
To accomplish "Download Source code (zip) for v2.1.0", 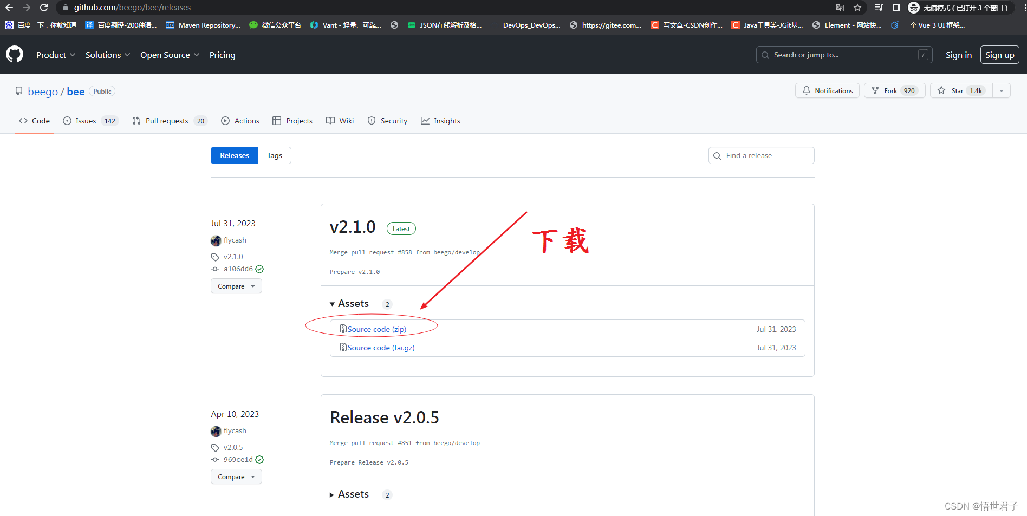I will (x=376, y=329).
